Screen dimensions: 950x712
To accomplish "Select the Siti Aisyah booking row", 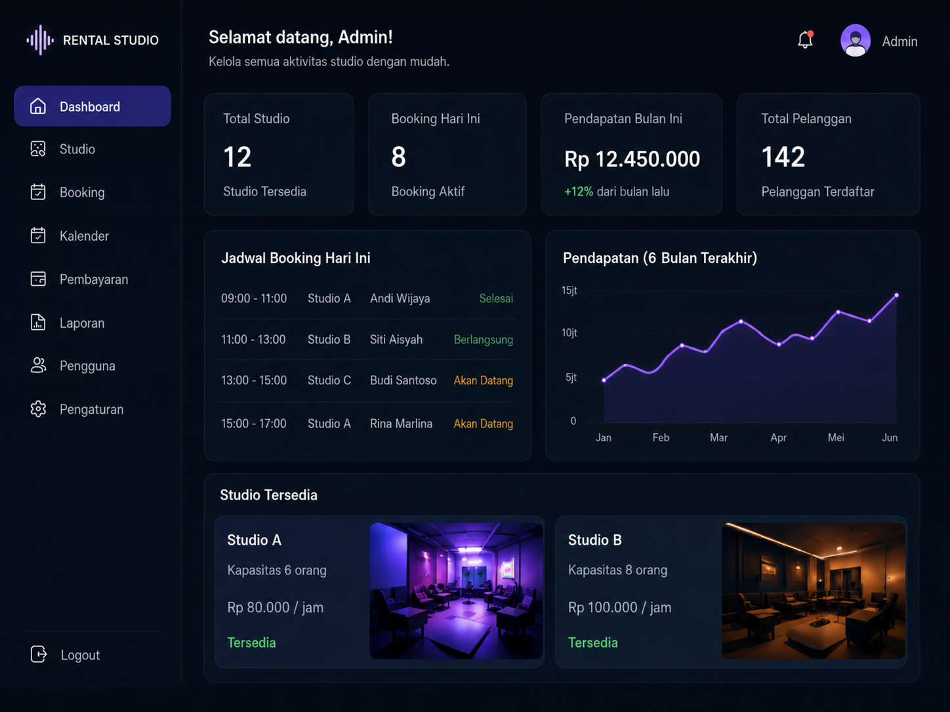I will tap(367, 340).
